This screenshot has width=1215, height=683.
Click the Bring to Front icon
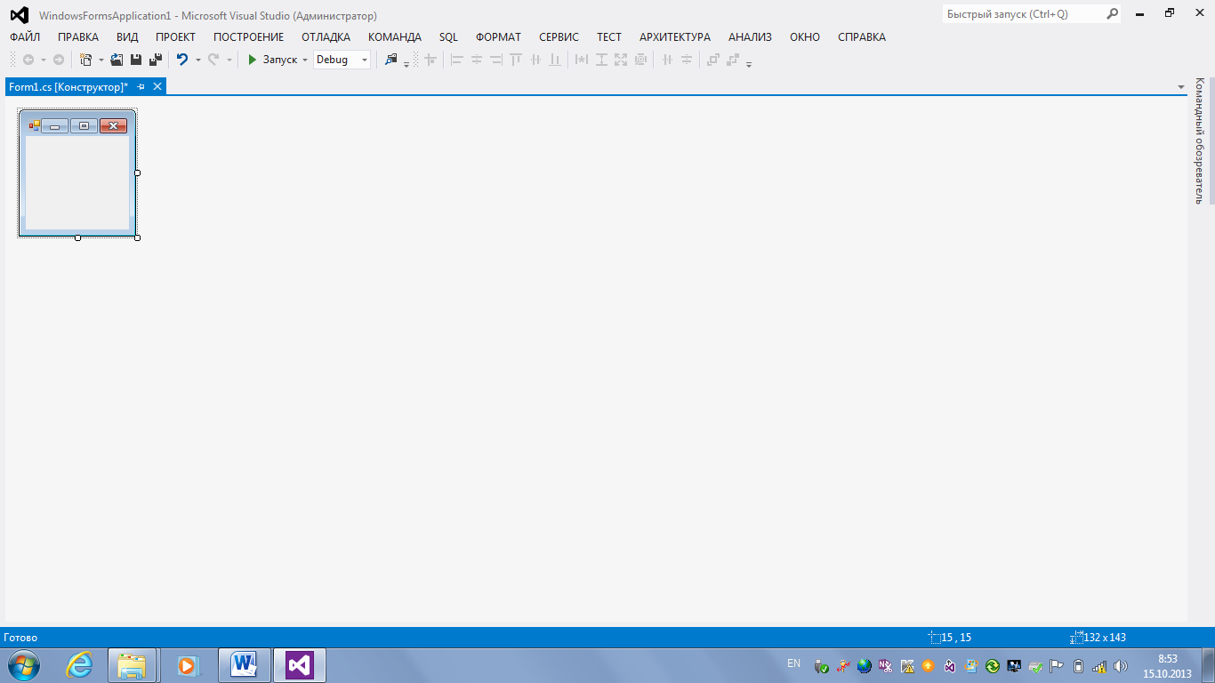pyautogui.click(x=713, y=60)
